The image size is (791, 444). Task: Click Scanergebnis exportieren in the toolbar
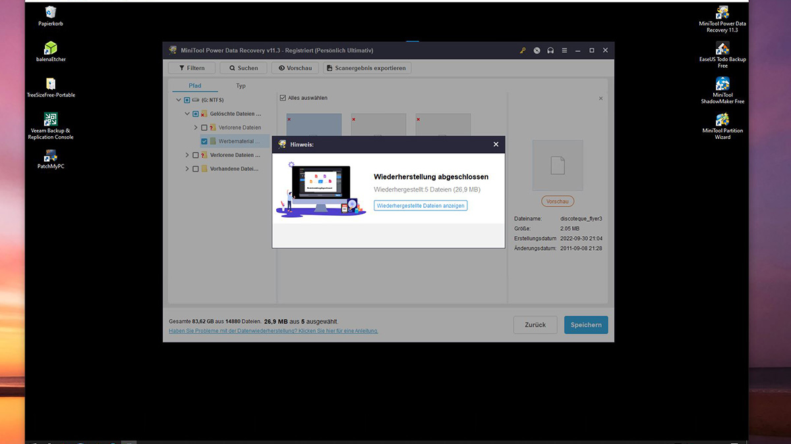[368, 68]
